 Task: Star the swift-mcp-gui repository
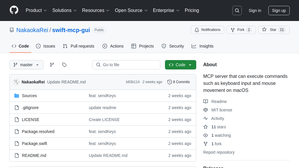270,30
